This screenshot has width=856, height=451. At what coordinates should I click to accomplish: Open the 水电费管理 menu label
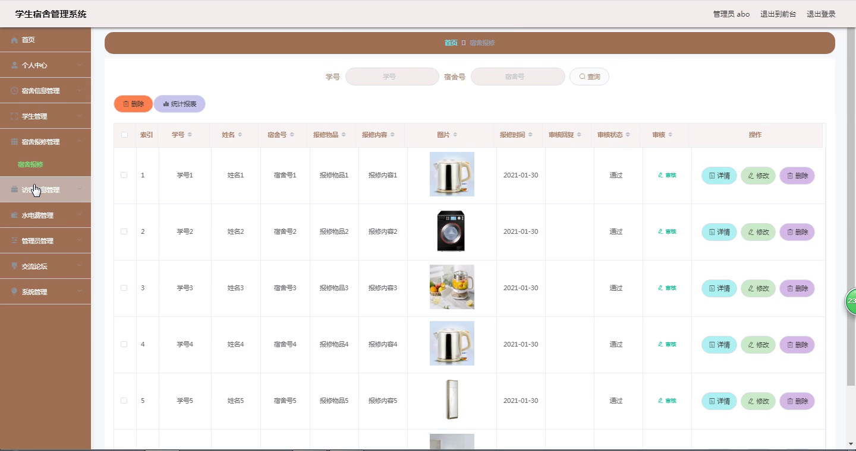click(37, 215)
